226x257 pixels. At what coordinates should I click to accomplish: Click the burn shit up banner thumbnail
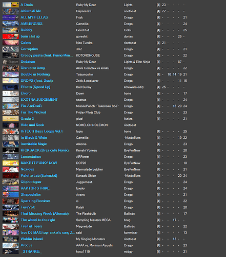coord(11,36)
